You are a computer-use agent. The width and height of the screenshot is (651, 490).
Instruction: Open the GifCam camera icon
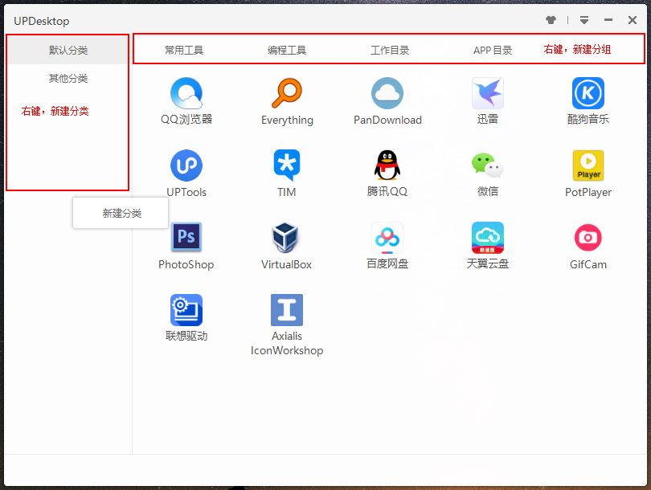[x=588, y=238]
